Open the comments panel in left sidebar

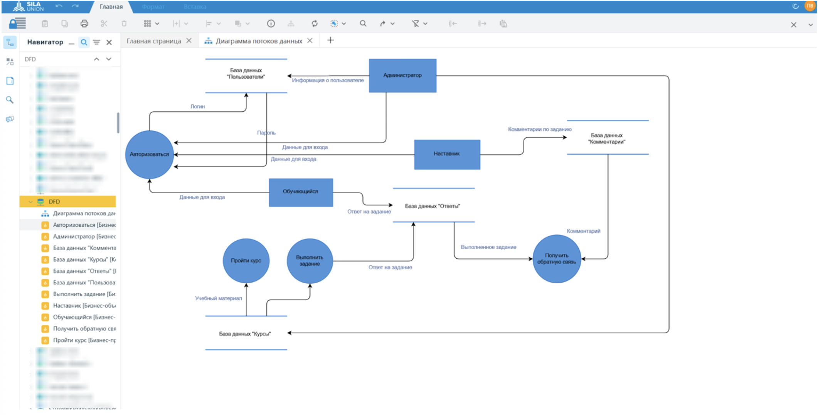[x=10, y=119]
